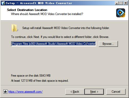
Task: Click the 'Where should...be installed?' subtitle
Action: [x=47, y=14]
